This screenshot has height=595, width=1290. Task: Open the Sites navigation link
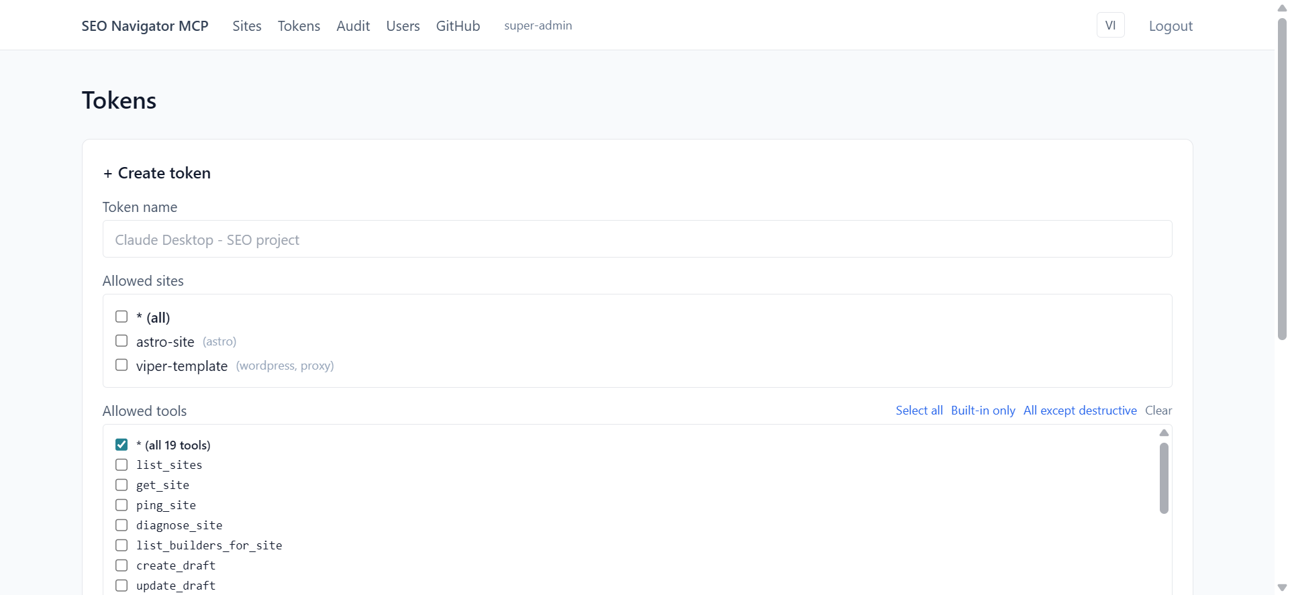(x=247, y=25)
